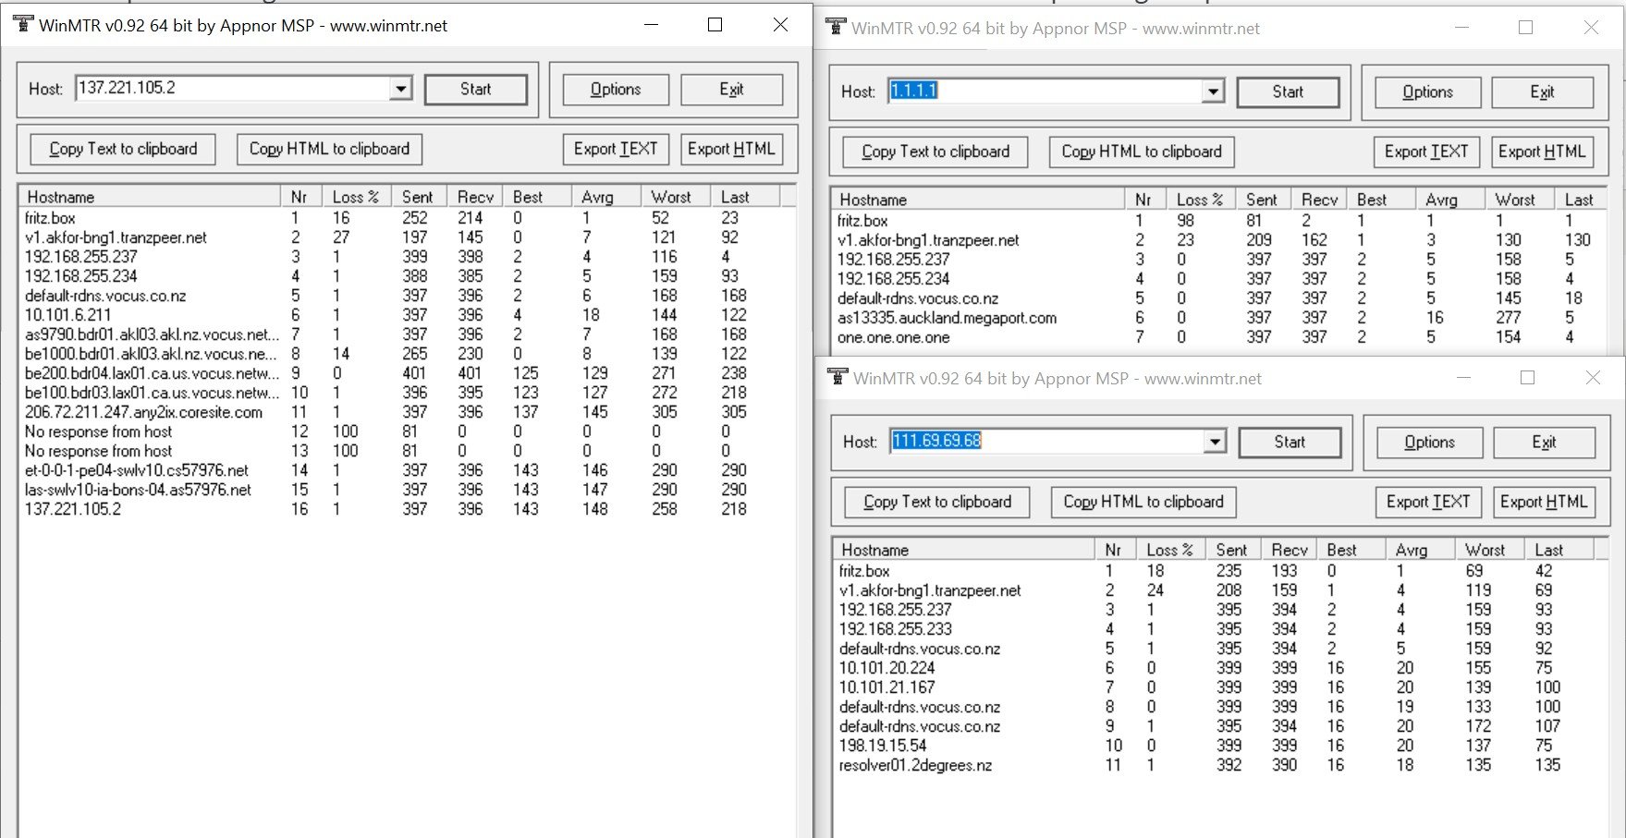This screenshot has width=1626, height=838.
Task: Click Export TEXT in 137.221.105.2 window
Action: click(616, 150)
